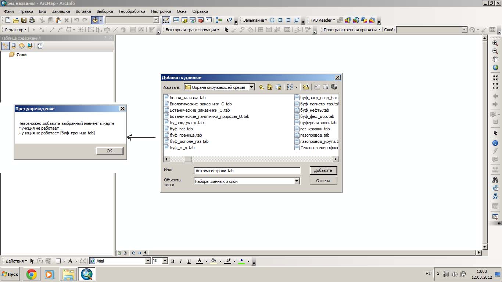502x282 pixels.
Task: Open the Выборка menu
Action: coord(105,11)
